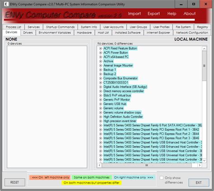Open the System Info tab
214x191 pixels.
coord(89,27)
